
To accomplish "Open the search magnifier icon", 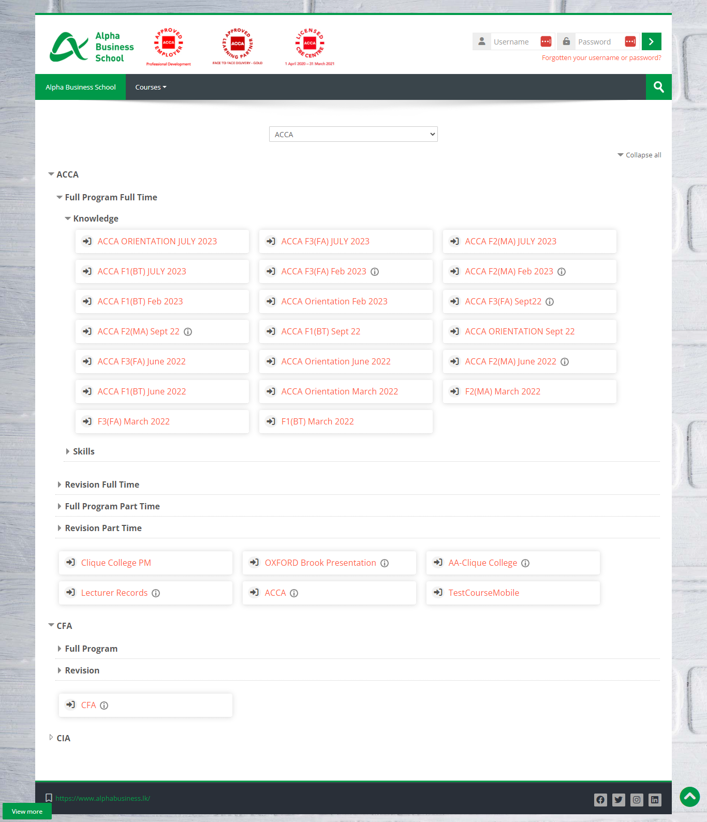I will coord(658,87).
